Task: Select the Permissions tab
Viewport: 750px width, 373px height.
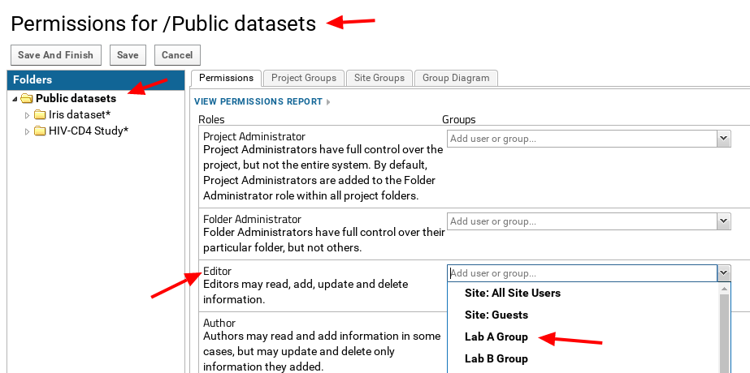Action: (x=226, y=78)
